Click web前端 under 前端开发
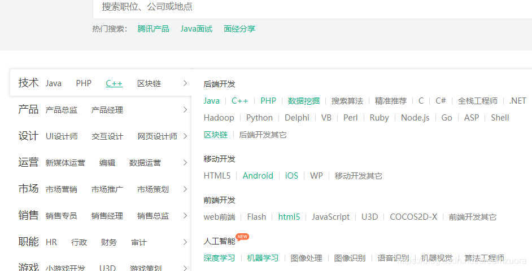Viewport: 532px width, 271px height. pyautogui.click(x=220, y=217)
